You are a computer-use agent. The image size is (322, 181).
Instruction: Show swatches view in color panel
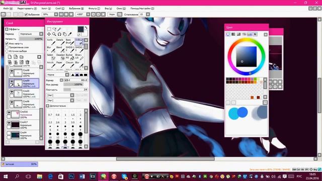pos(250,34)
